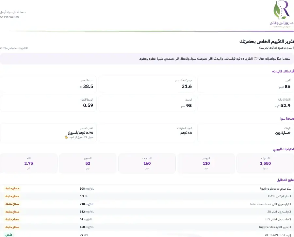Click the status badge in the HbA1c row

click(x=12, y=196)
